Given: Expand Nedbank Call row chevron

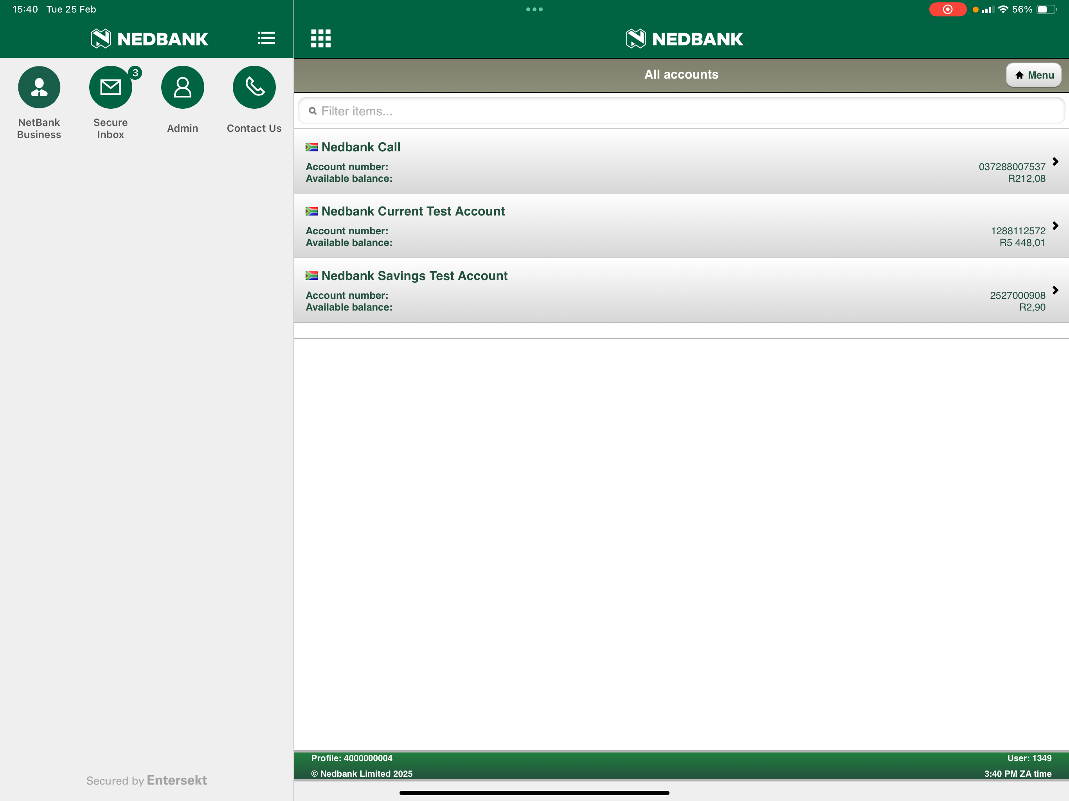Looking at the screenshot, I should pos(1055,162).
